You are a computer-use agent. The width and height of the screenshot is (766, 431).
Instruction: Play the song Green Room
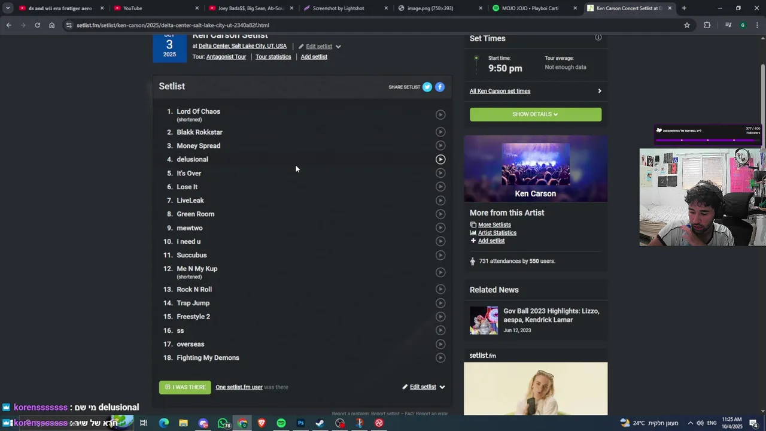click(x=440, y=214)
